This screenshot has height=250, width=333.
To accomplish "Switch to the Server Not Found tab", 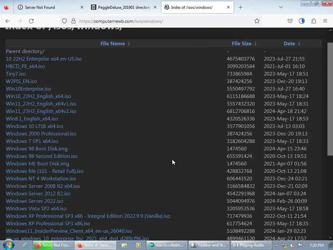I will coord(51,7).
